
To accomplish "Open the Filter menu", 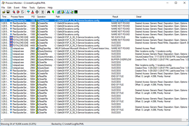I will [24, 8].
